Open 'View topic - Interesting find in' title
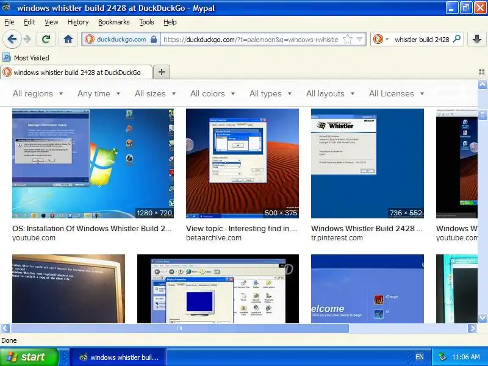This screenshot has width=488, height=366. click(242, 228)
